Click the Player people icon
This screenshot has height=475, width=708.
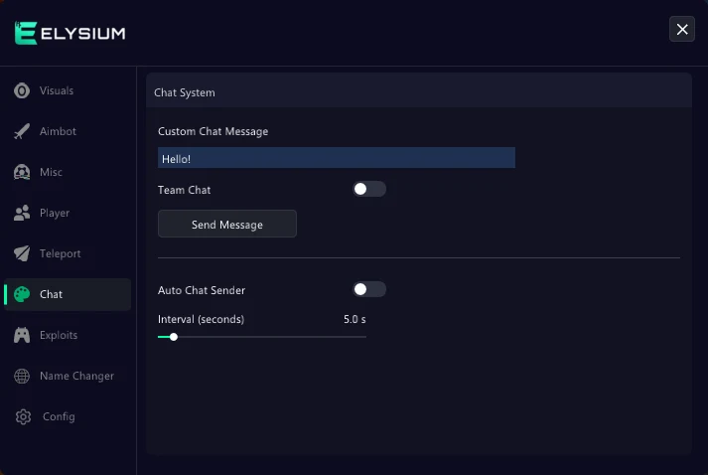pyautogui.click(x=22, y=213)
